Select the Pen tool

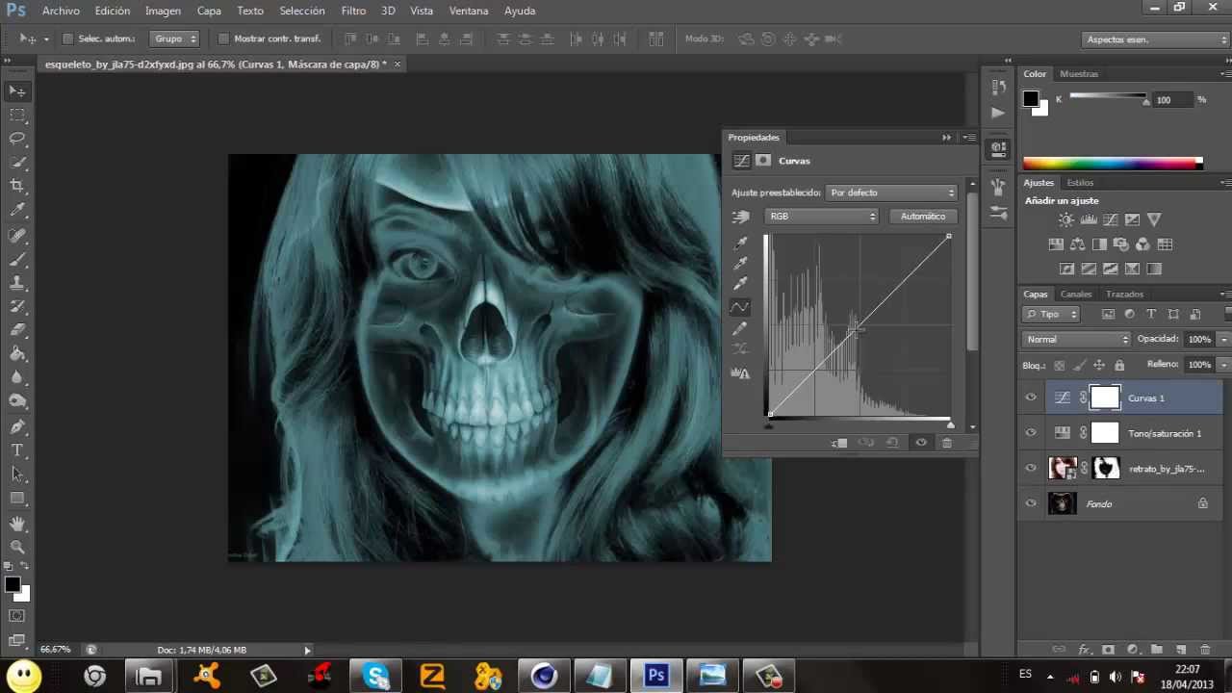17,426
